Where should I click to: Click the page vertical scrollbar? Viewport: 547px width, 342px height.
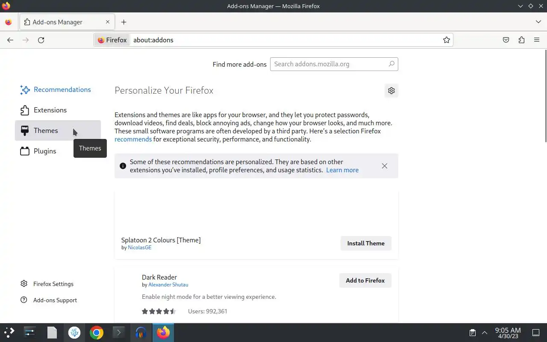coord(545,96)
